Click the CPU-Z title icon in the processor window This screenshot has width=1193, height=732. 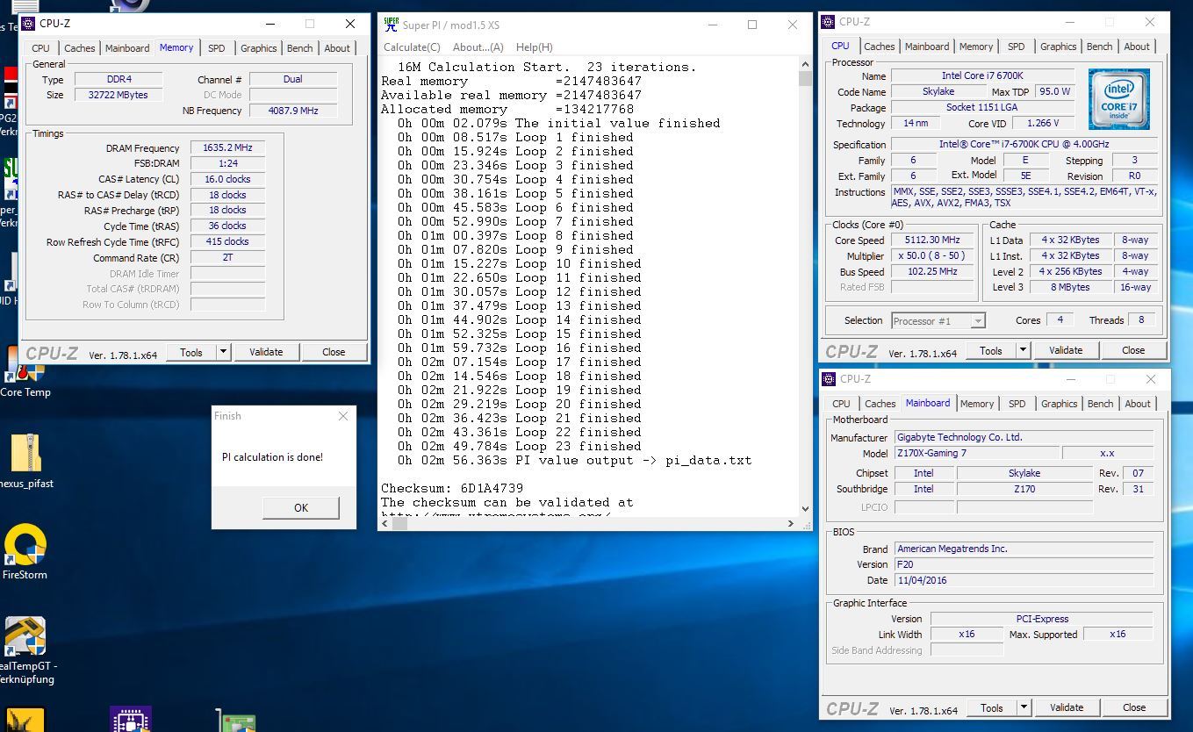point(828,22)
